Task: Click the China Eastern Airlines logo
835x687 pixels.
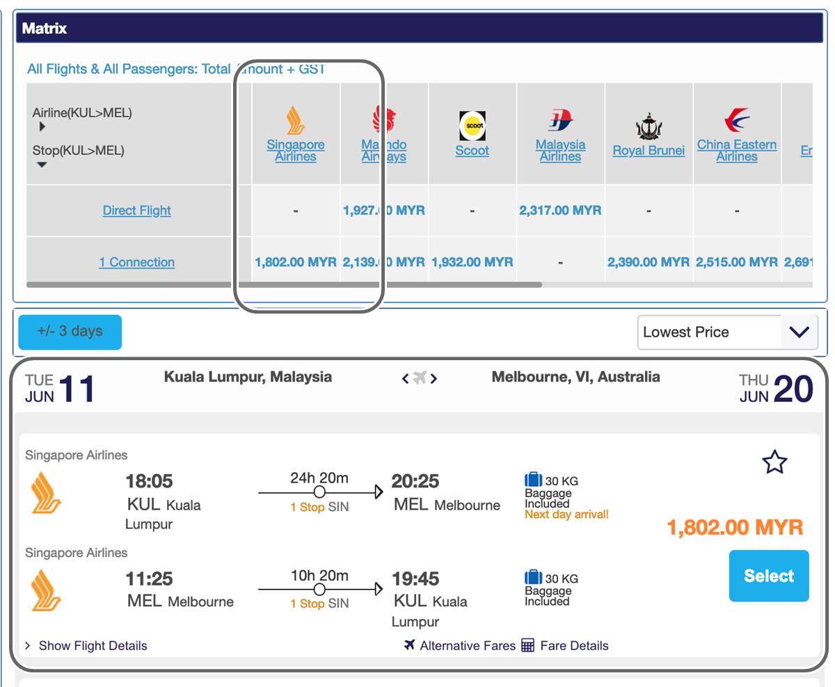Action: pyautogui.click(x=737, y=120)
